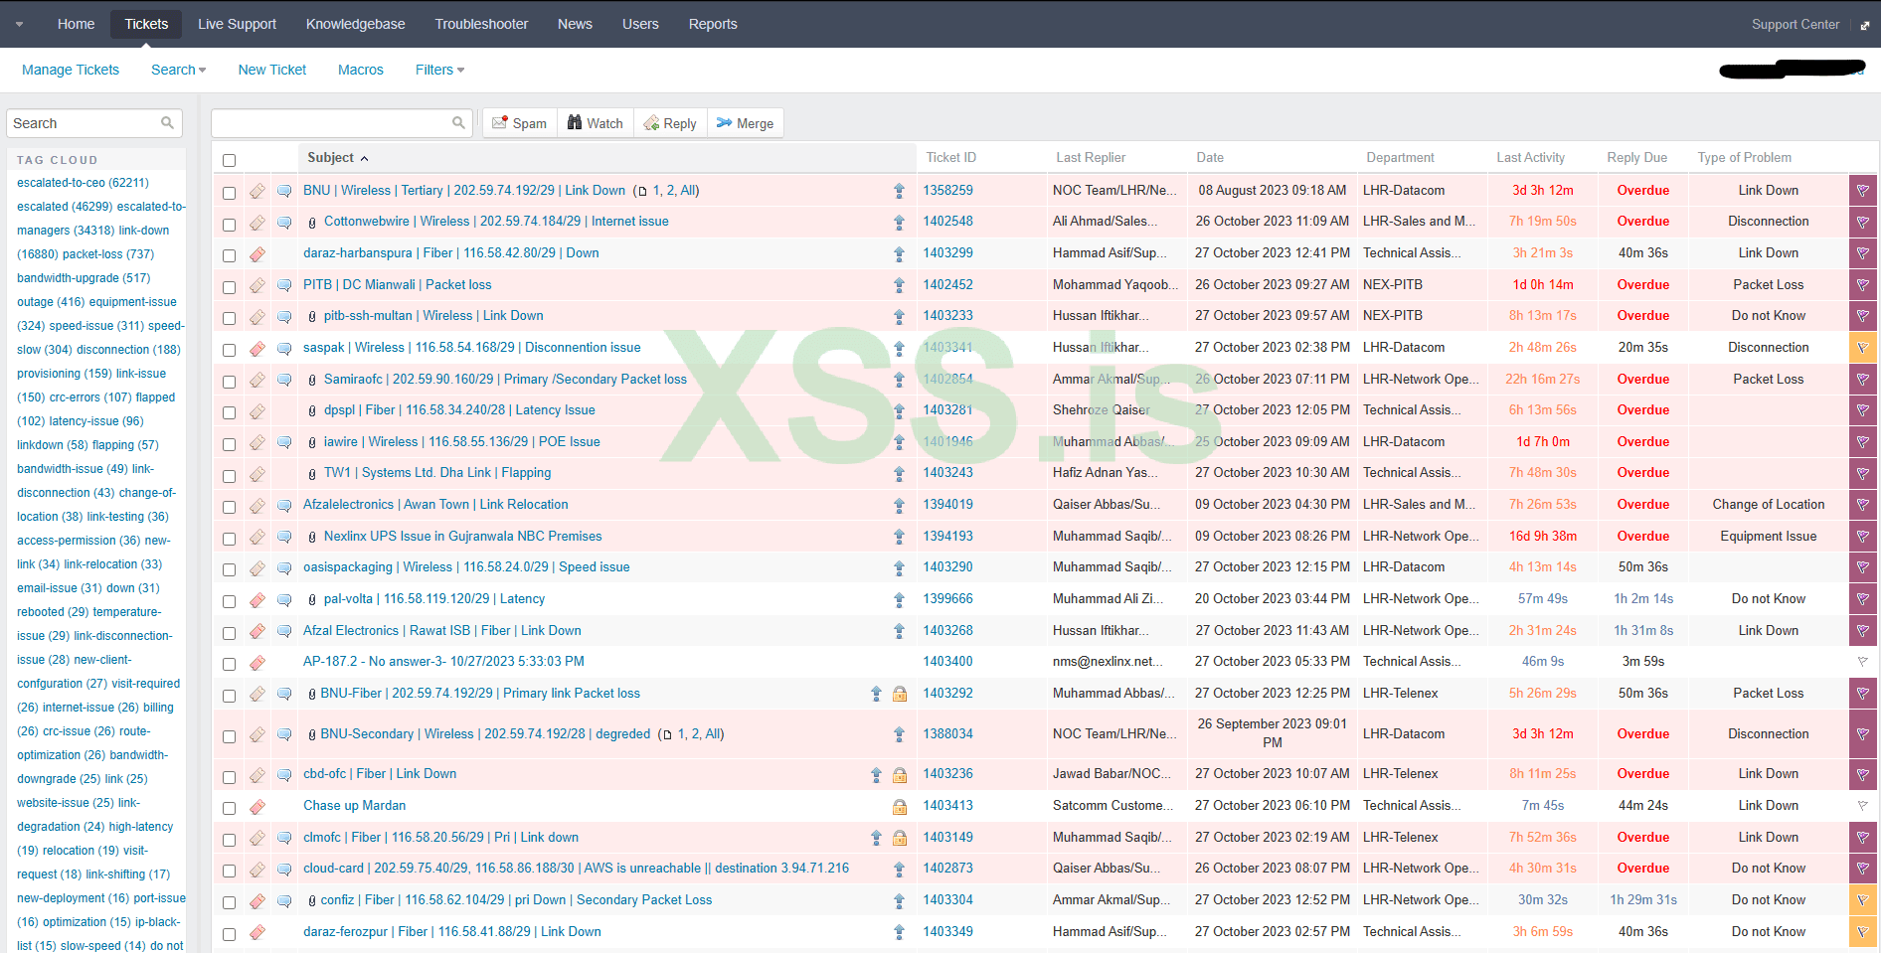Switch to the Knowledgebase tab

click(x=355, y=24)
